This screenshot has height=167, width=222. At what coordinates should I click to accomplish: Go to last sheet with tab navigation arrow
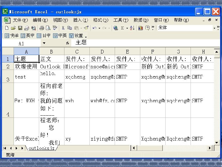(22, 148)
